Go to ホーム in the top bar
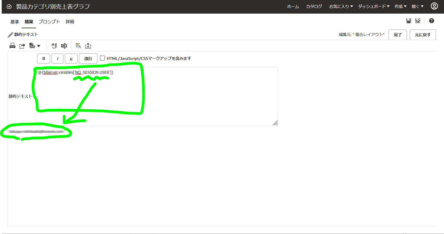This screenshot has height=234, width=444. tap(293, 7)
